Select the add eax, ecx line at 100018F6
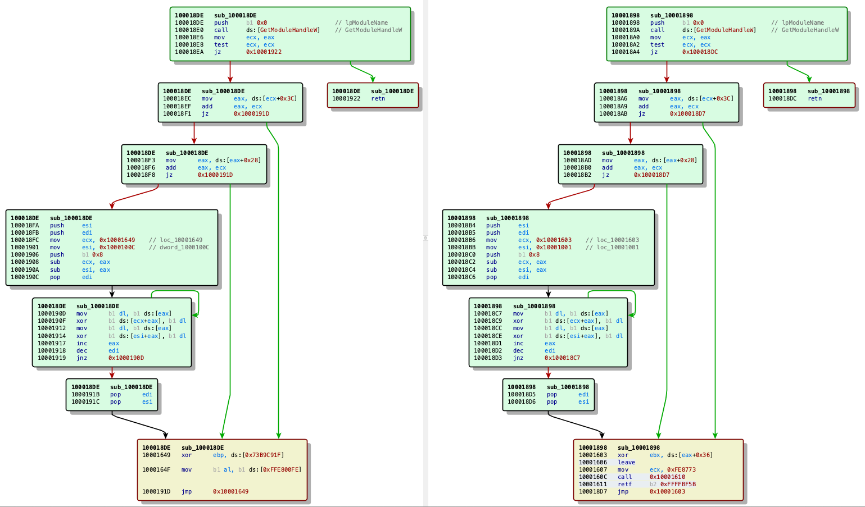Image resolution: width=865 pixels, height=507 pixels. [176, 168]
